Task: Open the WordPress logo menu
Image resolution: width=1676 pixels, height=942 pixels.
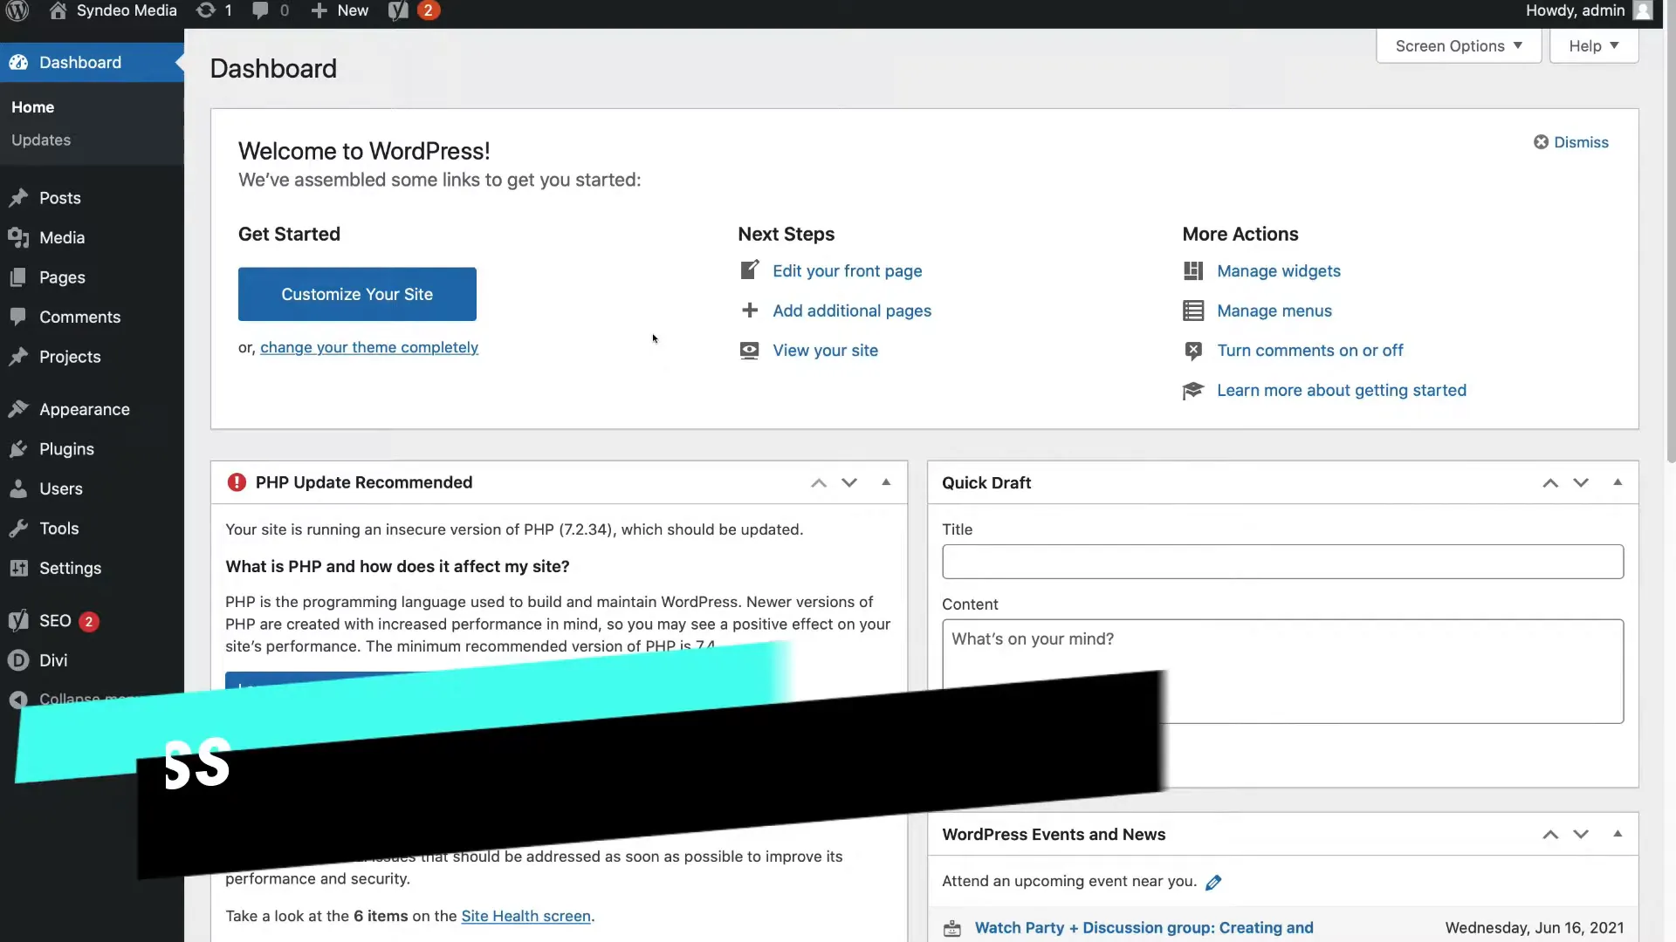Action: (17, 10)
